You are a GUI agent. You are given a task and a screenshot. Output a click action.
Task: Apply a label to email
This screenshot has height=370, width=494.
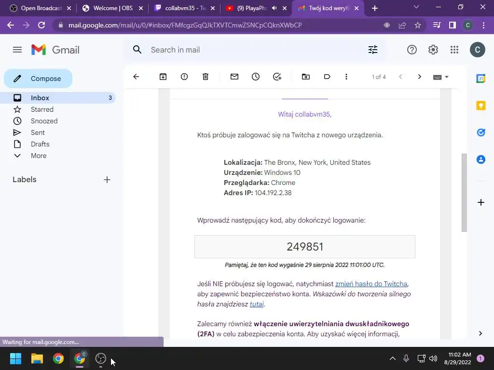pos(327,77)
